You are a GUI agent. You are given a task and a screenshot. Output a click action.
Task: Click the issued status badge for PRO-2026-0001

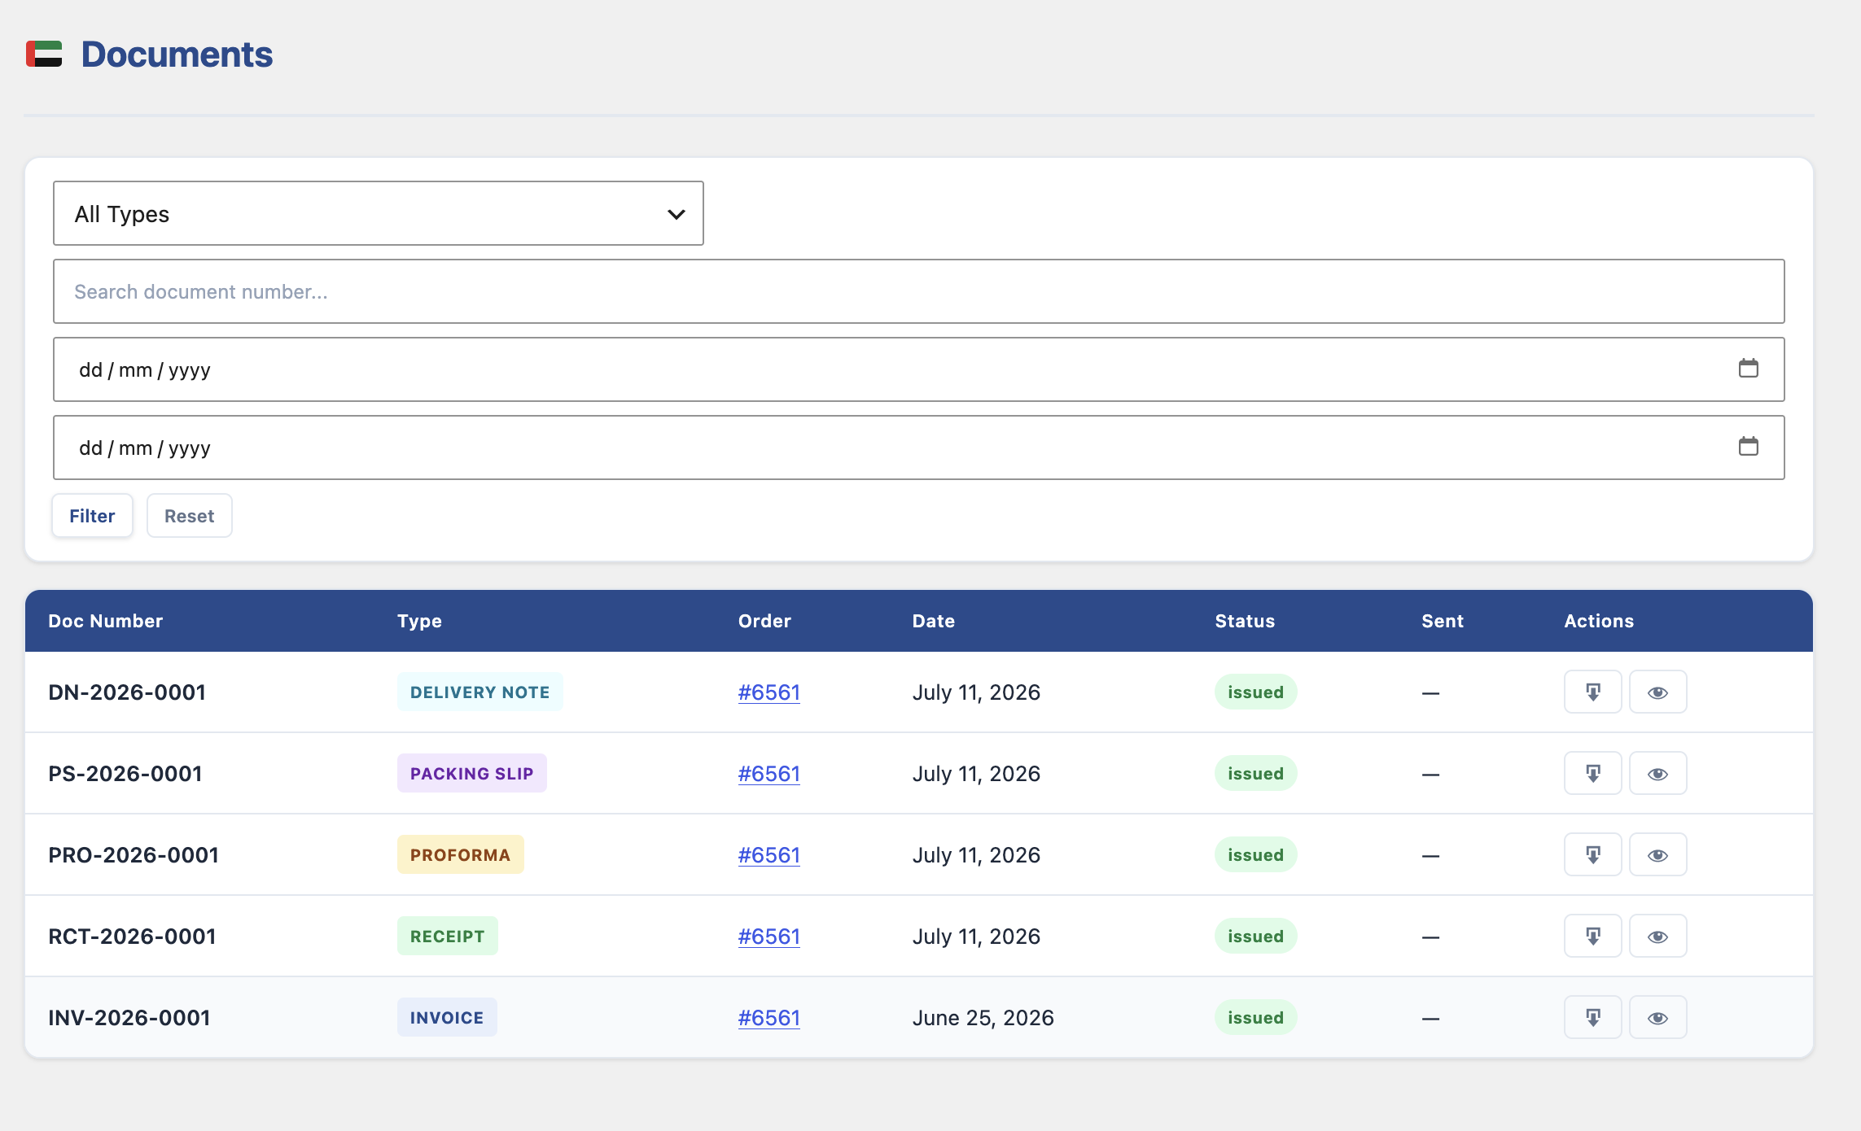click(1255, 854)
